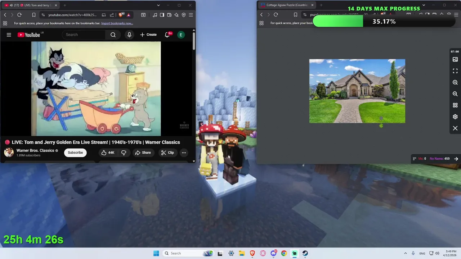The image size is (461, 259).
Task: Select the LIVE: Tom and Jerry tab
Action: [x=30, y=5]
